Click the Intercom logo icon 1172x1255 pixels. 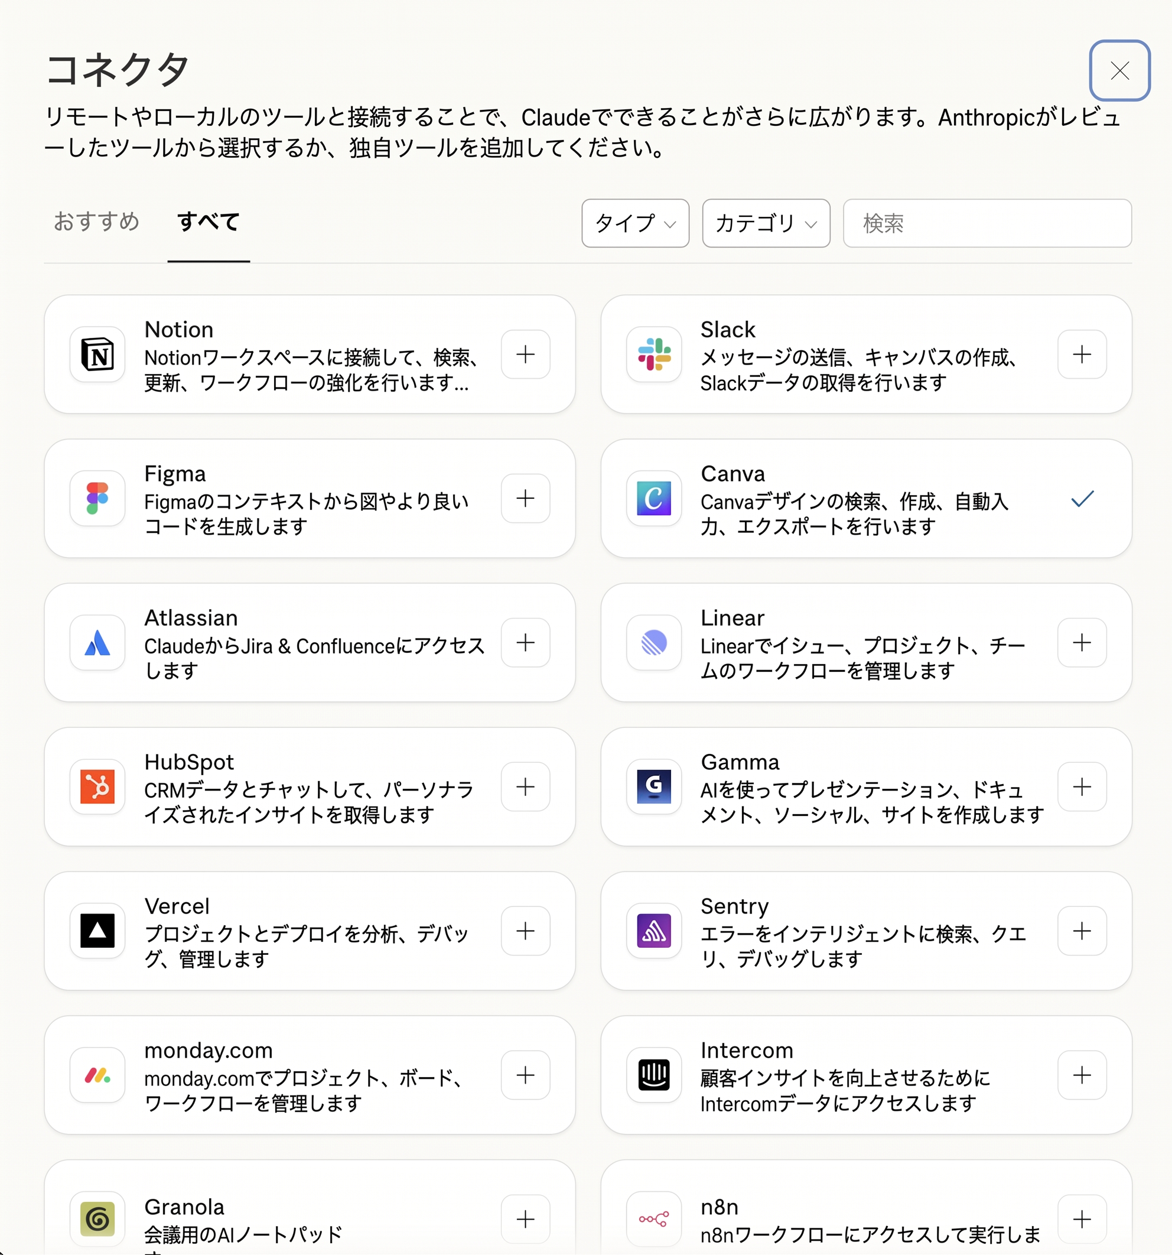(x=654, y=1075)
